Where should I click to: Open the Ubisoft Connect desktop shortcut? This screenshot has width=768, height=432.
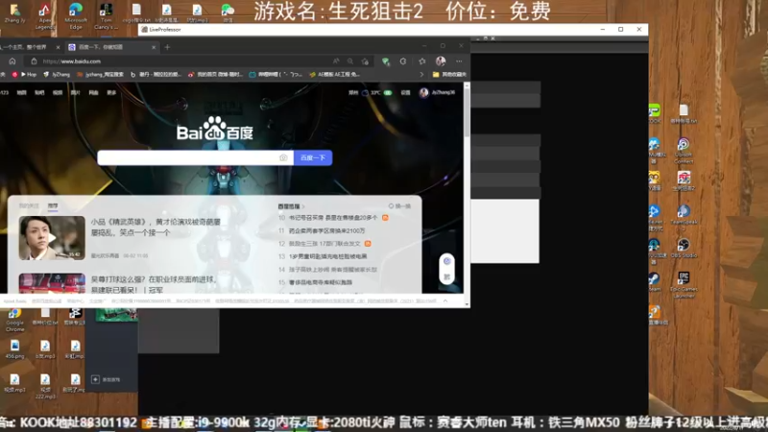coord(684,151)
